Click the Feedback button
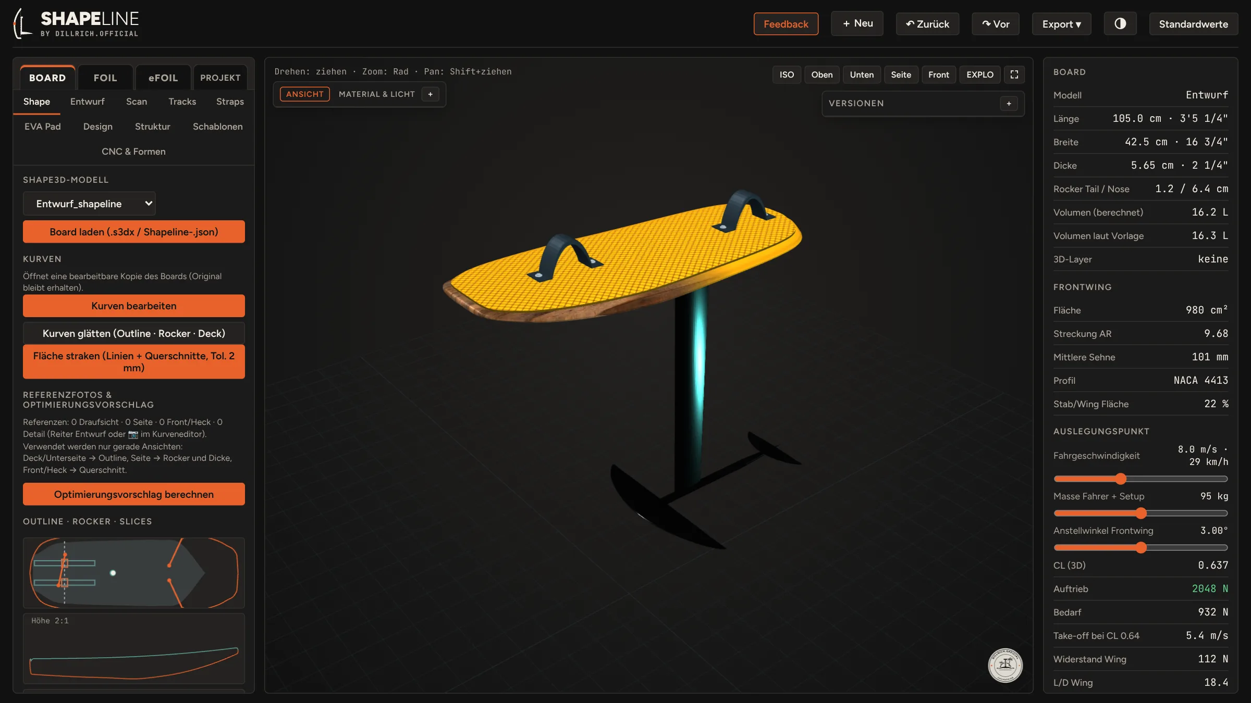The height and width of the screenshot is (703, 1251). (786, 24)
